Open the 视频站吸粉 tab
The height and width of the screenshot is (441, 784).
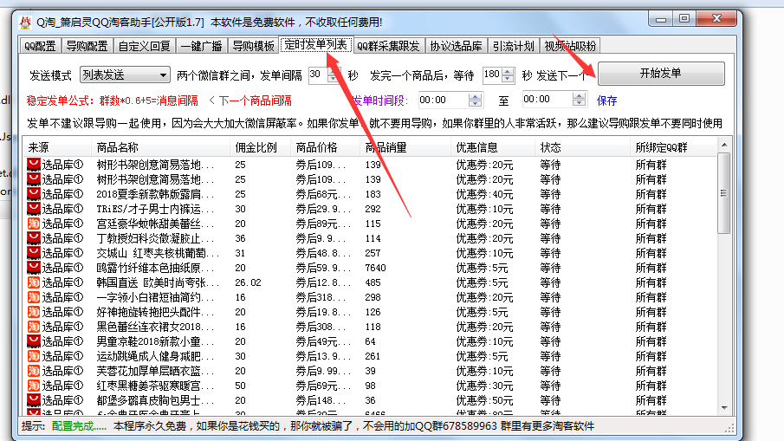pyautogui.click(x=571, y=46)
